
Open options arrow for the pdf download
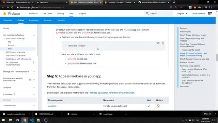pyautogui.click(x=62, y=114)
